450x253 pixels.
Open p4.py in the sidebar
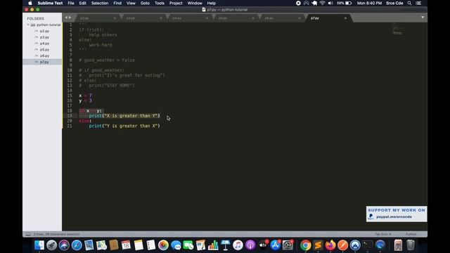(x=44, y=44)
